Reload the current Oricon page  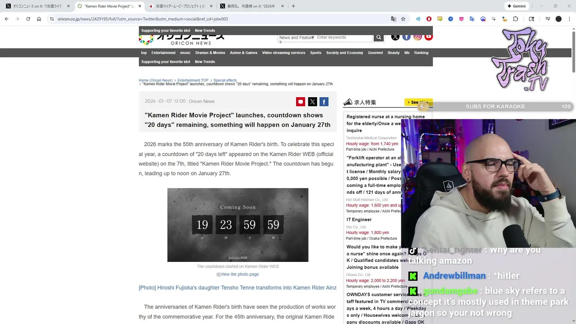(28, 19)
